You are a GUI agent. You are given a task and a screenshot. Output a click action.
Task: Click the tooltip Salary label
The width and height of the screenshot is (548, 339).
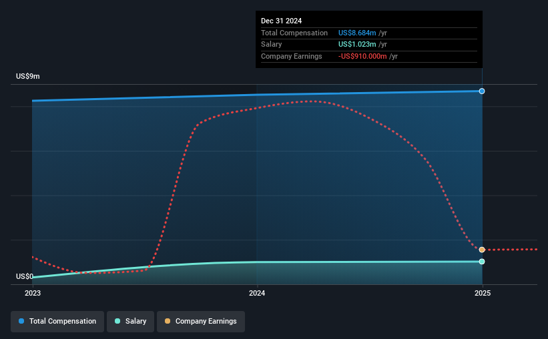pos(271,45)
